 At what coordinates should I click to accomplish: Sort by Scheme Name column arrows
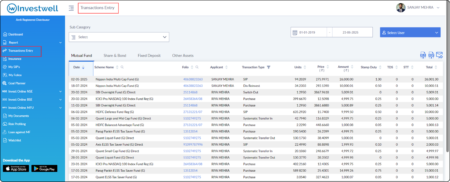pos(117,67)
